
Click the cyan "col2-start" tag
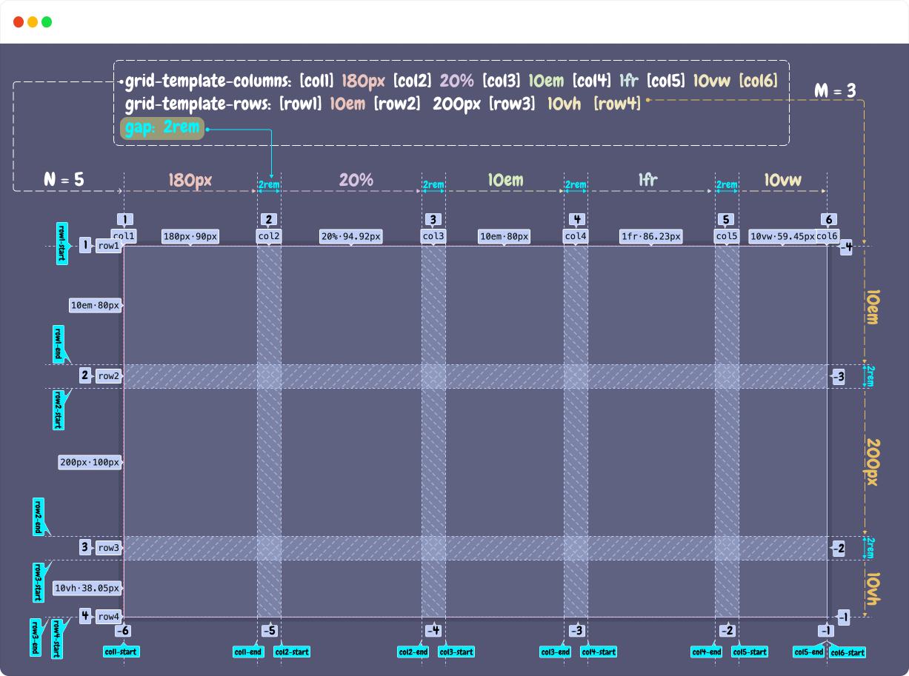click(x=292, y=652)
